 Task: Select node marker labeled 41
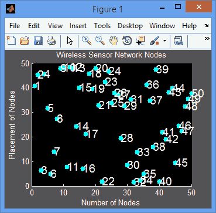point(162,132)
